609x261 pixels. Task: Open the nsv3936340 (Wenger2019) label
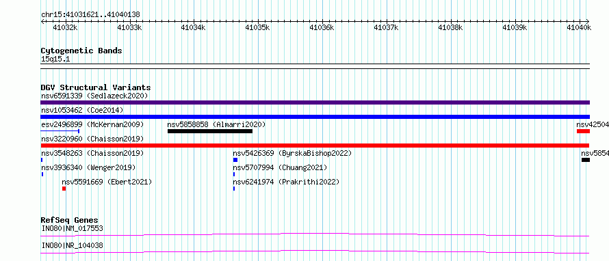88,167
